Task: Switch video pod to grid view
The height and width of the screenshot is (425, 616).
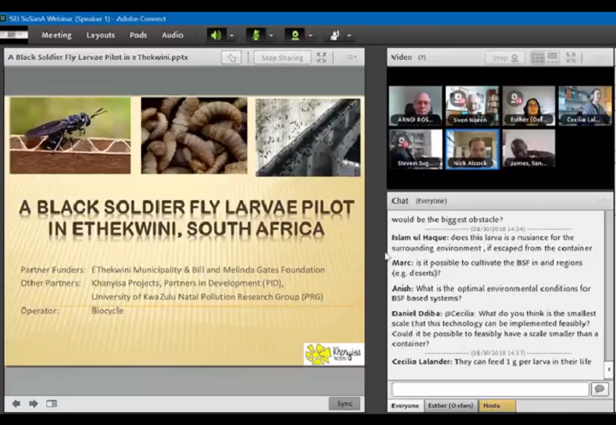Action: pyautogui.click(x=537, y=57)
